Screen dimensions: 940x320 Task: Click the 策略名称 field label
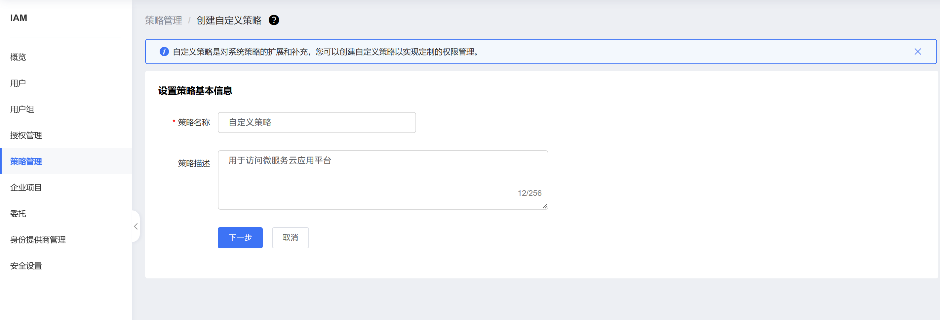(x=194, y=123)
